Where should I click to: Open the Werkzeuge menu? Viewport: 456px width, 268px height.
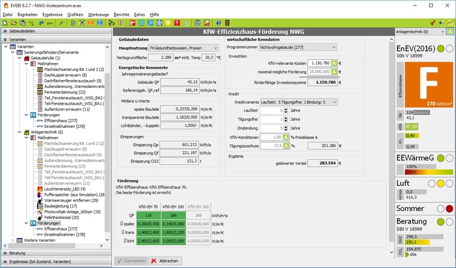tap(98, 13)
